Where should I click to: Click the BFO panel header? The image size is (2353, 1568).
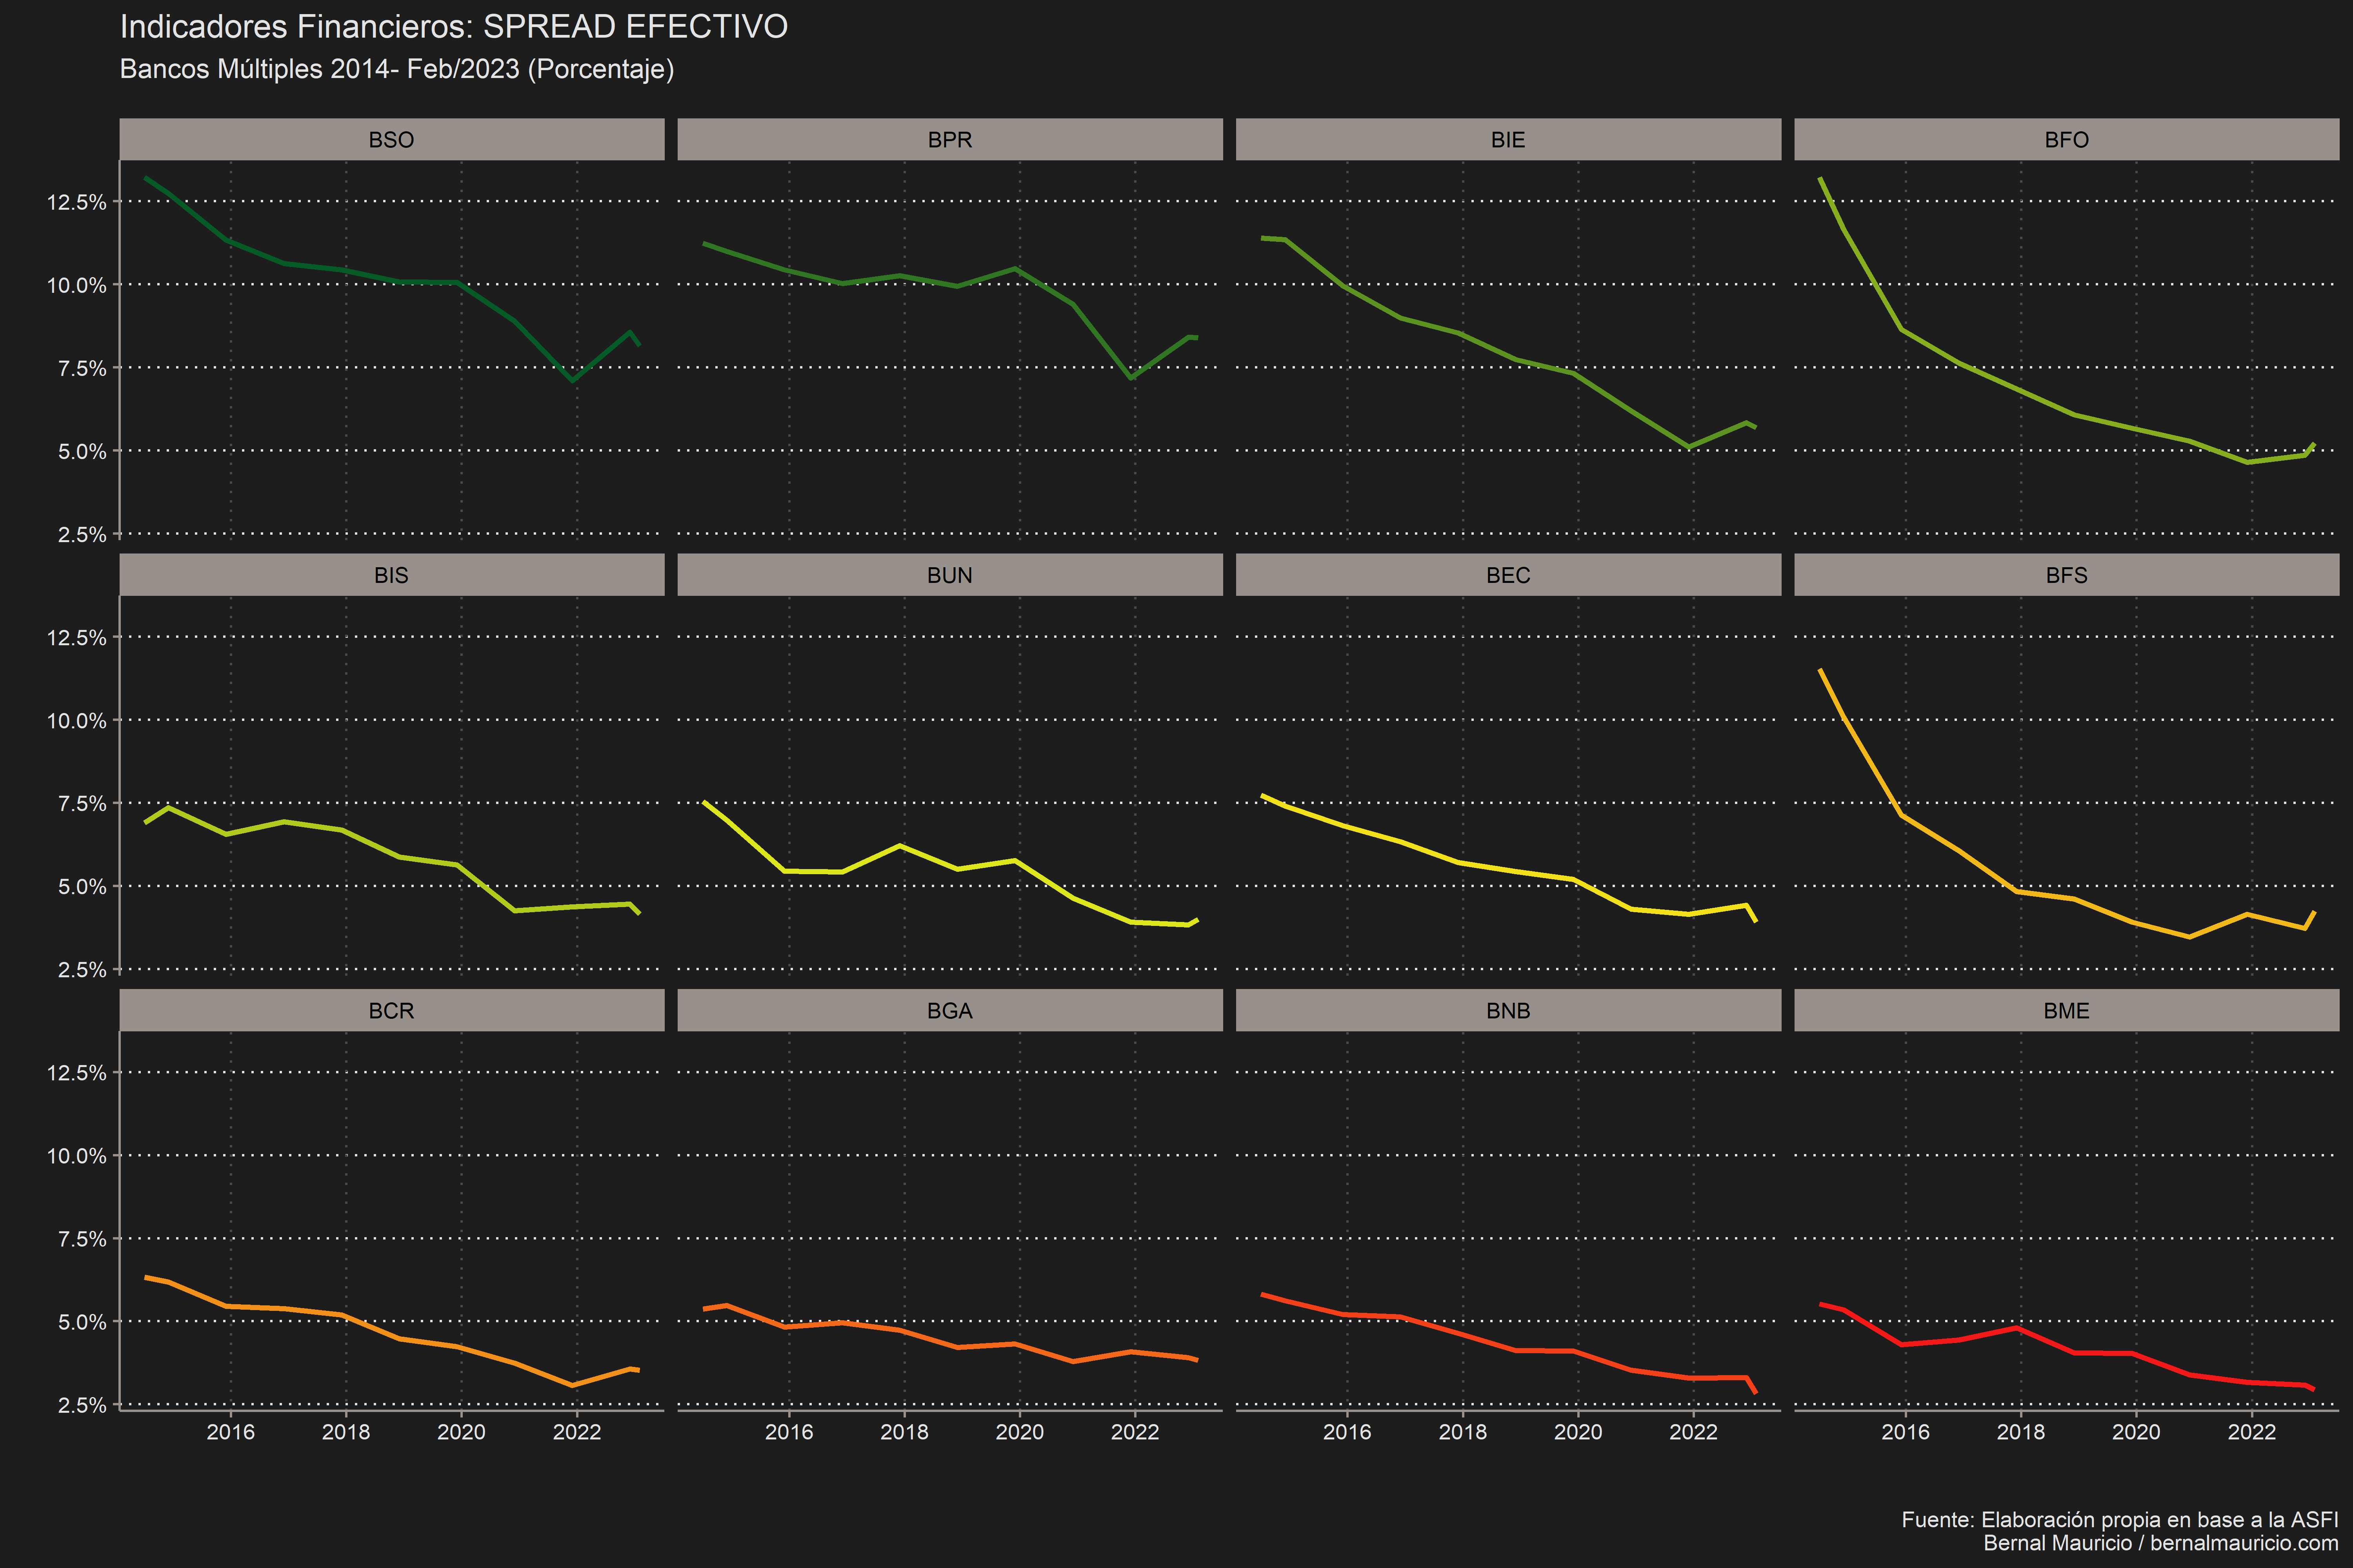click(2066, 139)
